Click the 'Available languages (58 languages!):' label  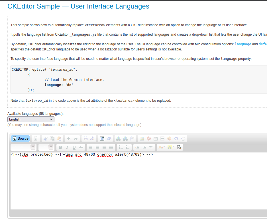[x=35, y=114]
